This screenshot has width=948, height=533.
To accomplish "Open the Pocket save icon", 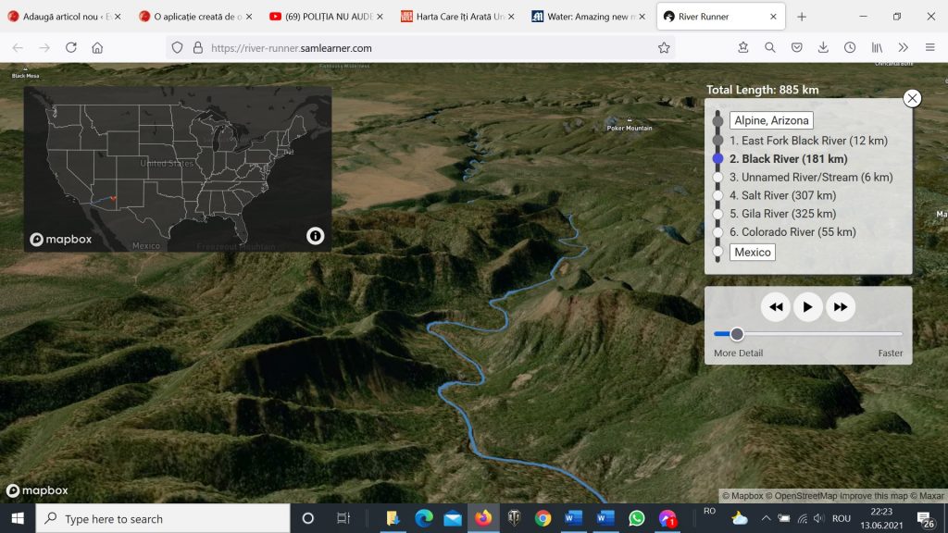I will (796, 48).
